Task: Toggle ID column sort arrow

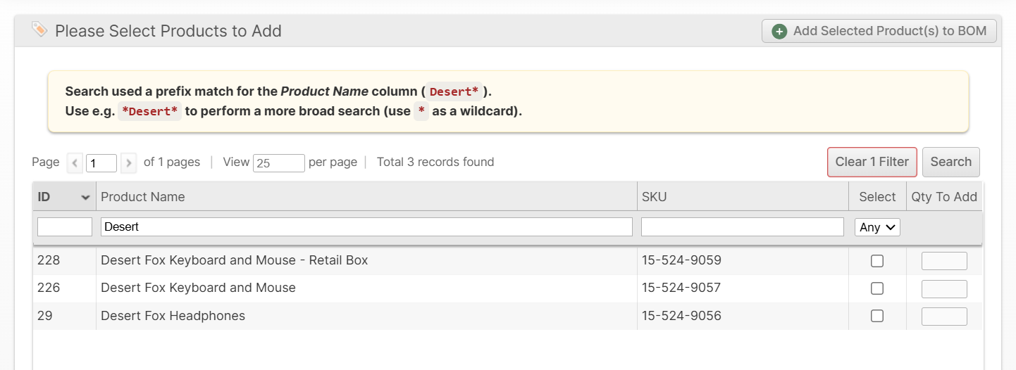Action: (86, 198)
